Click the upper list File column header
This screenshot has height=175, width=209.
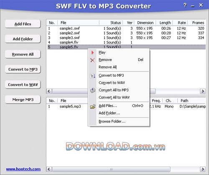point(78,23)
